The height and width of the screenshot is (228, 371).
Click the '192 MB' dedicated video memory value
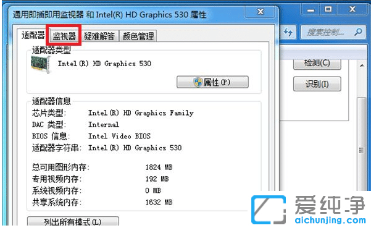(x=157, y=179)
